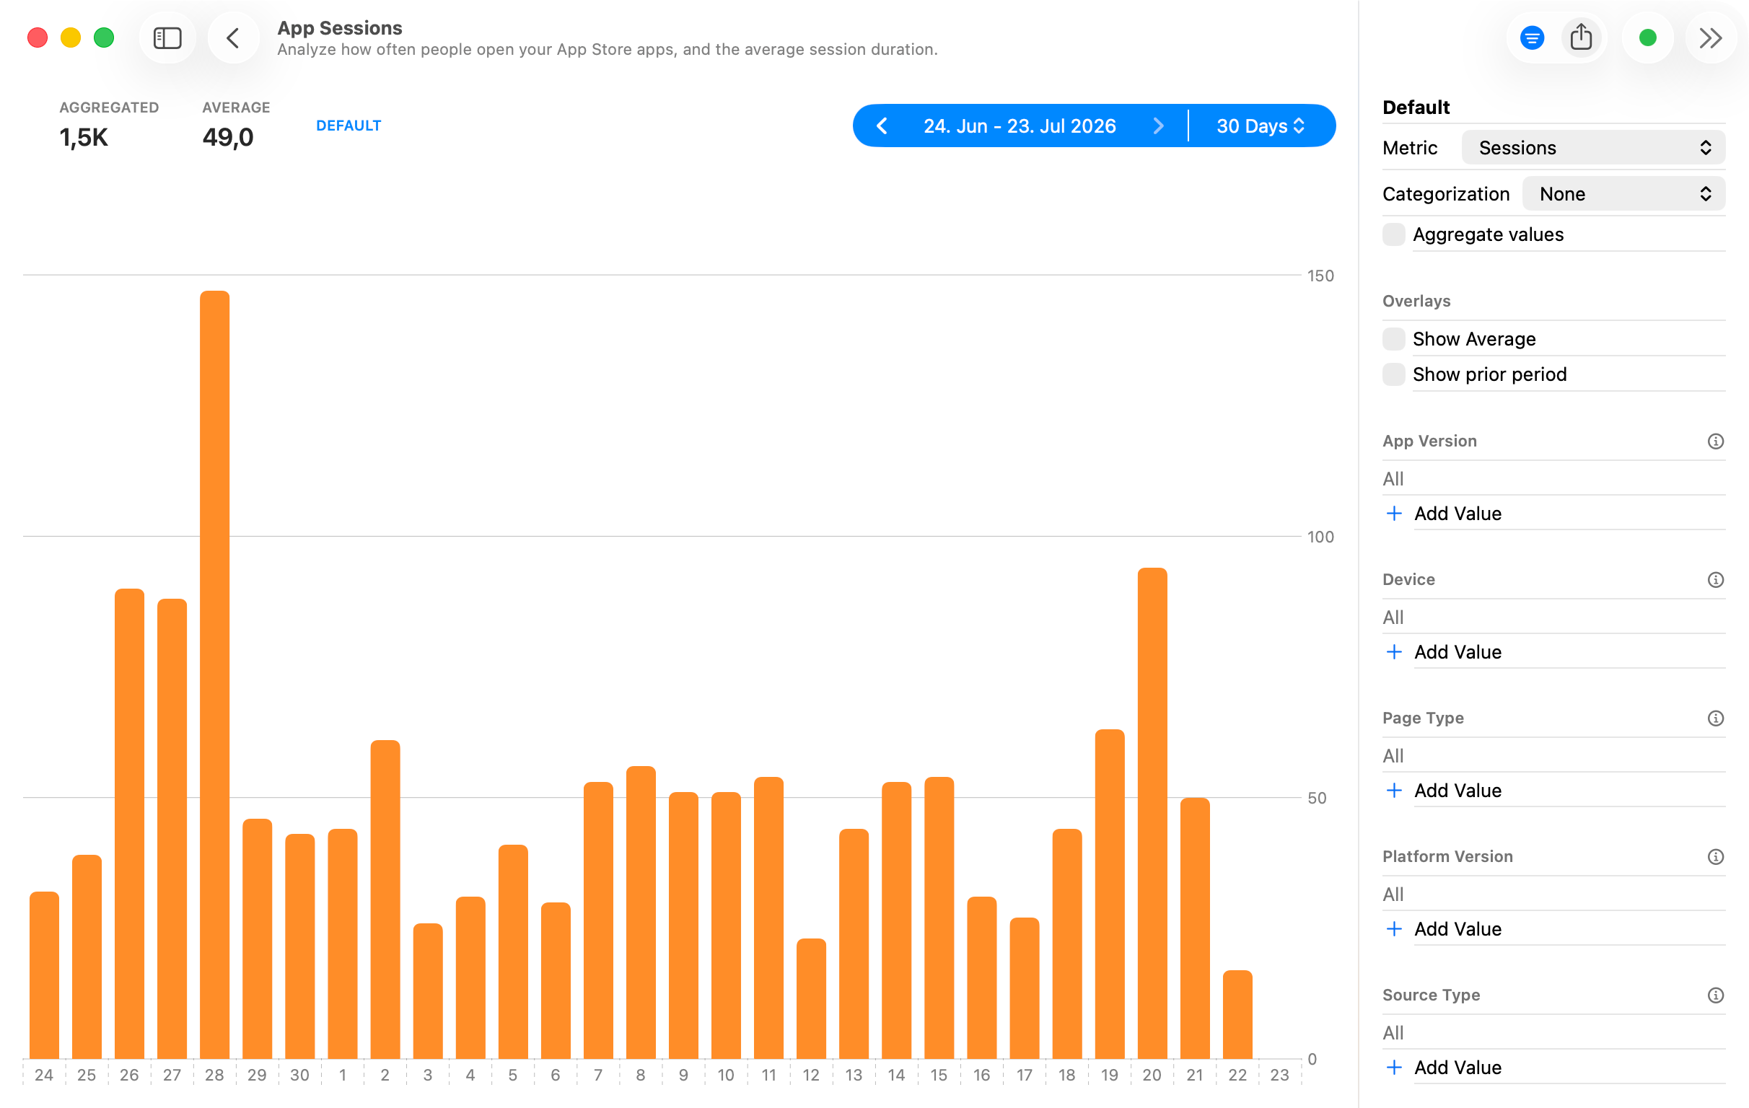Toggle the sidebar panel icon

point(167,38)
